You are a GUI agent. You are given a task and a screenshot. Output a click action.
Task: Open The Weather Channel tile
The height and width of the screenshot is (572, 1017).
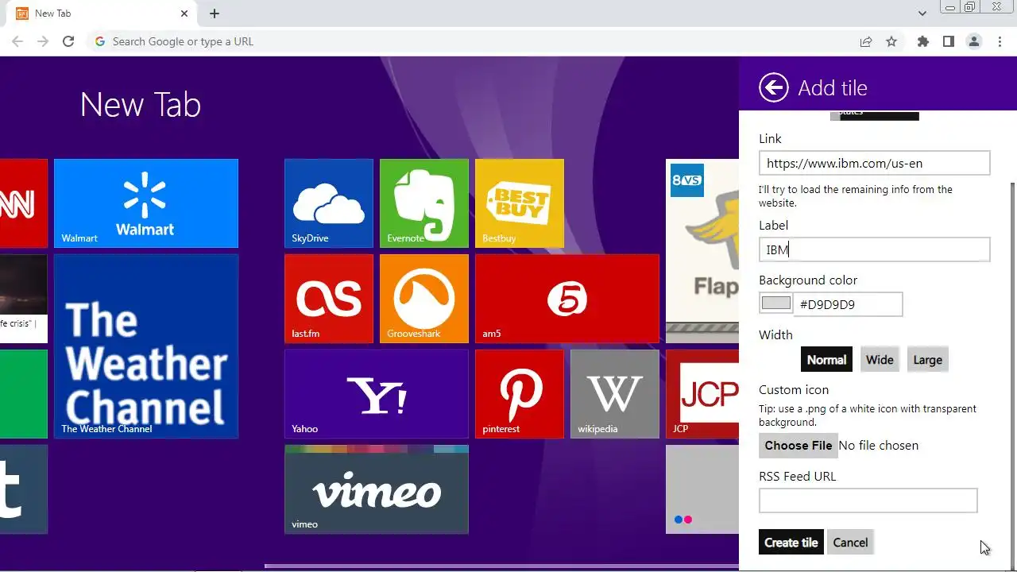146,346
